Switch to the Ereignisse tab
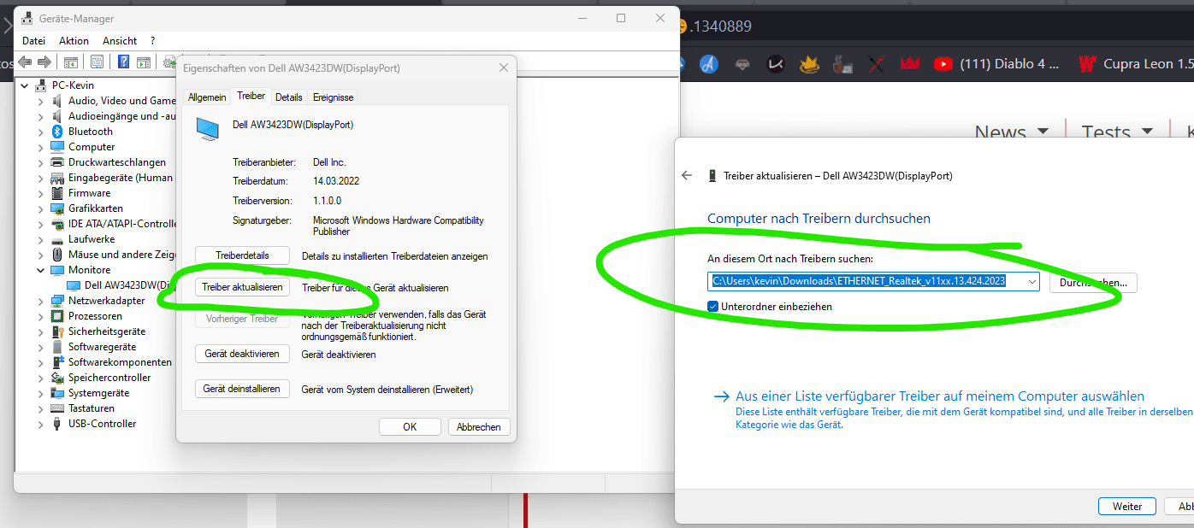Screen dimensions: 1194x528 (x=333, y=97)
